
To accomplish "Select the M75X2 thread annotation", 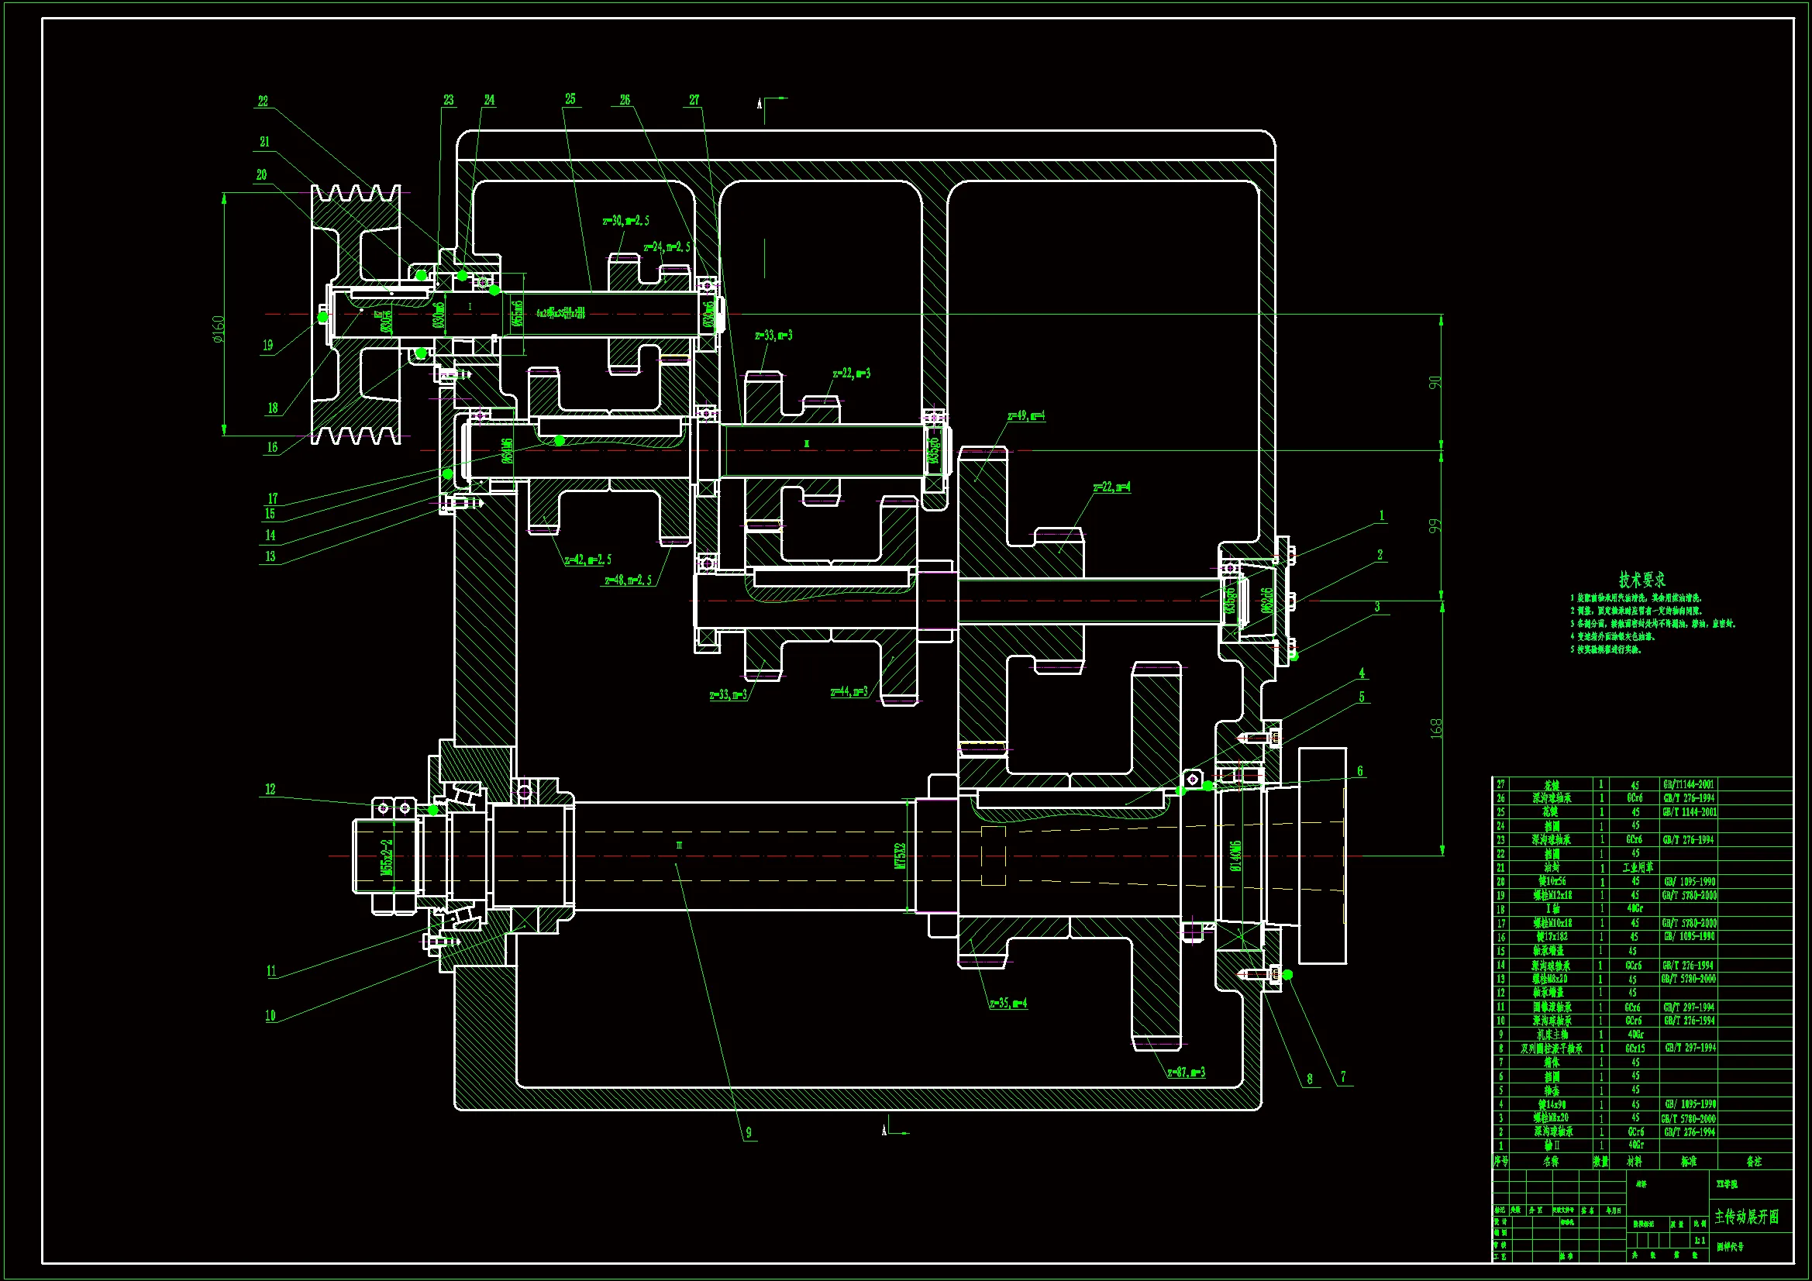I will pos(900,856).
